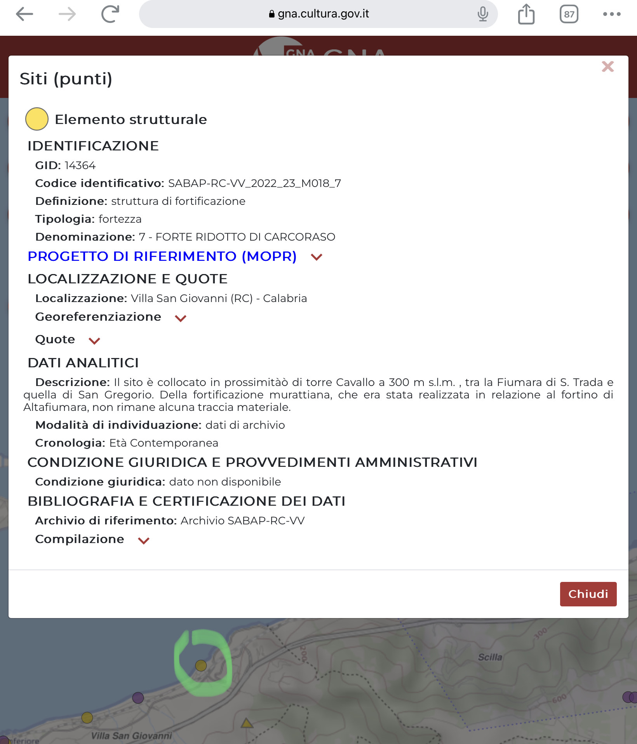The width and height of the screenshot is (637, 744).
Task: Tap the microphone icon in the address bar
Action: [482, 14]
